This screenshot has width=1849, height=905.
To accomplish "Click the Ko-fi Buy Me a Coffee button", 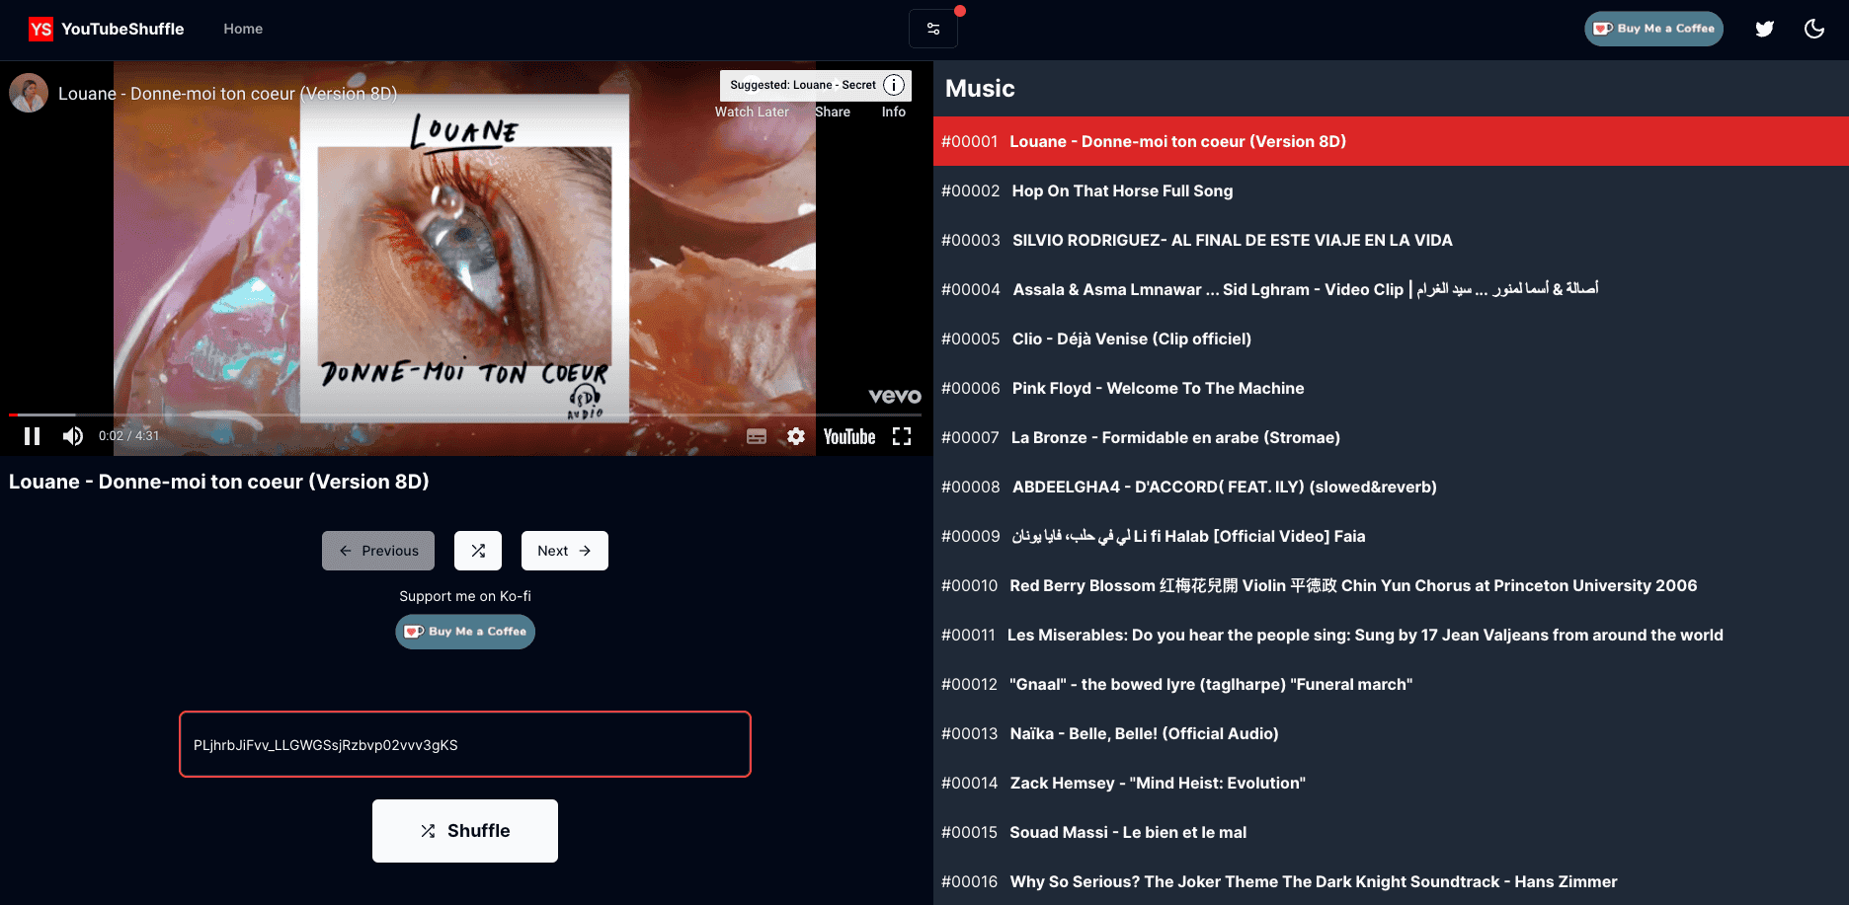I will pos(465,632).
